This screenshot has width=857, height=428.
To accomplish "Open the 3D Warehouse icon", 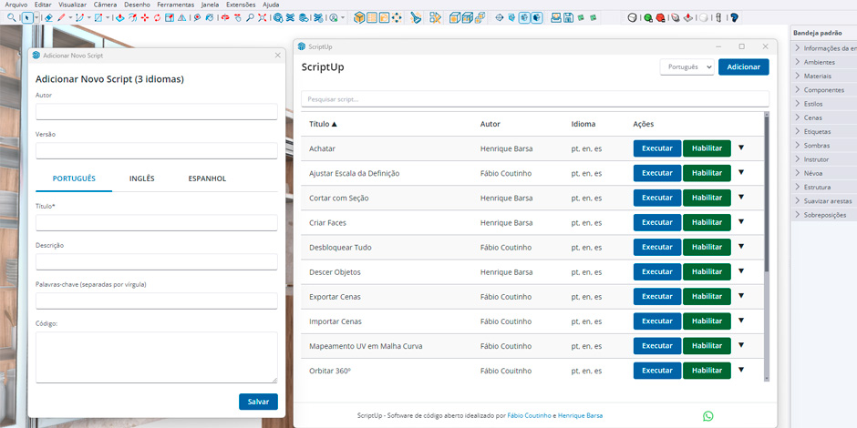I will point(278,17).
